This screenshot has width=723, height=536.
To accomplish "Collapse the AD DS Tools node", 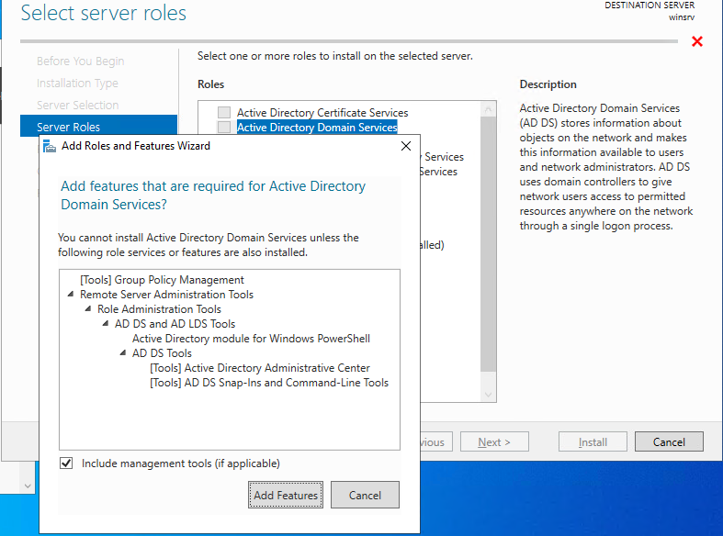I will pyautogui.click(x=124, y=353).
